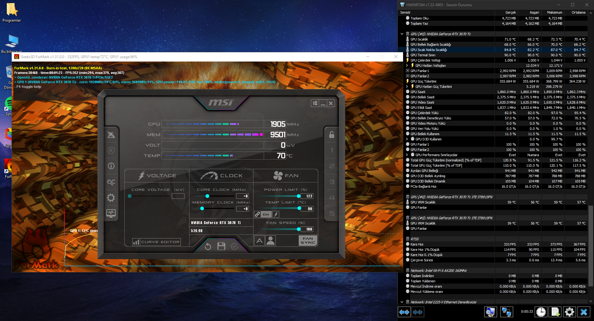Open Bu bilgisayar desktop icon
The width and height of the screenshot is (594, 321).
[x=12, y=44]
